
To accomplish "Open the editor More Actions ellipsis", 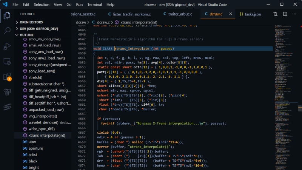I will click(294, 14).
